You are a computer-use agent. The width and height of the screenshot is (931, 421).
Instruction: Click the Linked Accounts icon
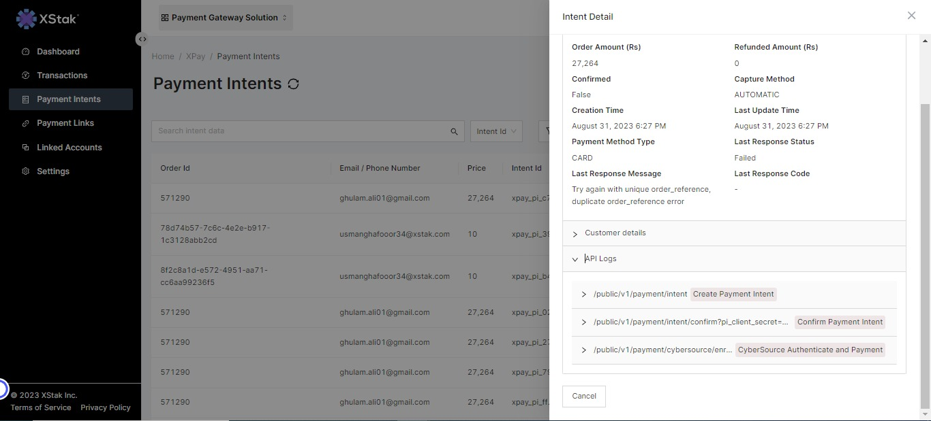[x=26, y=148]
